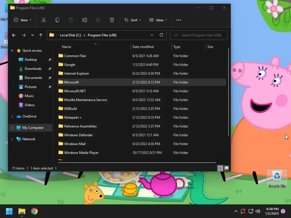
Task: Click the Rename icon in toolbar
Action: point(85,20)
